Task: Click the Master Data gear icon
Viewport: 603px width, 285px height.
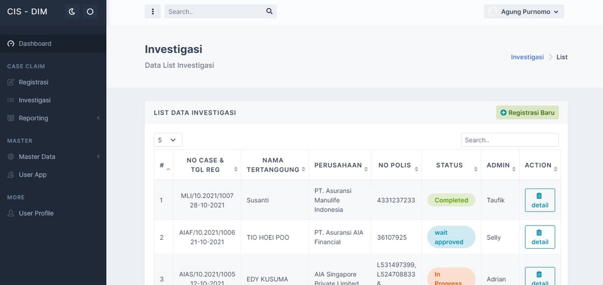Action: tap(11, 157)
